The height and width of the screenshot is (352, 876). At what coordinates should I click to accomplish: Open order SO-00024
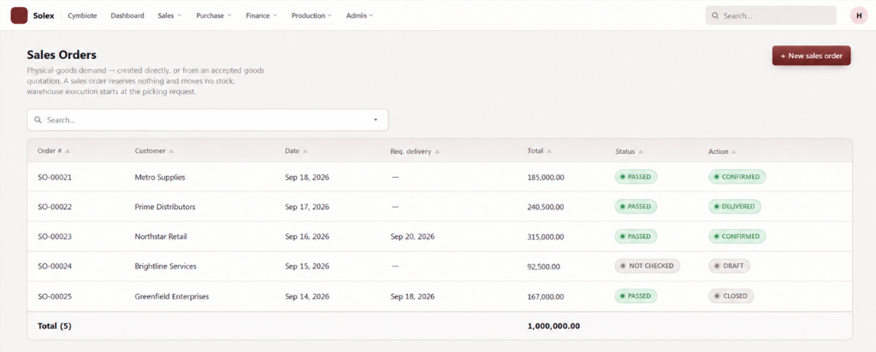[55, 267]
